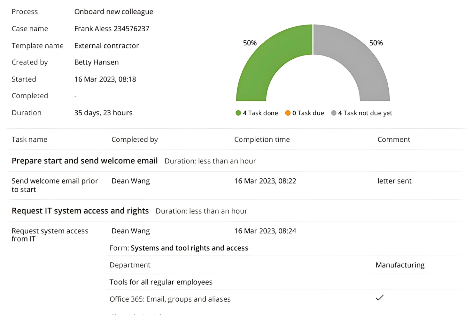Click the orange "Task due" legend icon
Screen dimensions: 473x315
click(288, 113)
